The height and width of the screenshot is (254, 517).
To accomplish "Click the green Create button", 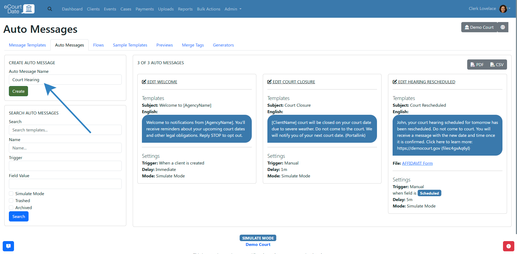I will (x=18, y=91).
